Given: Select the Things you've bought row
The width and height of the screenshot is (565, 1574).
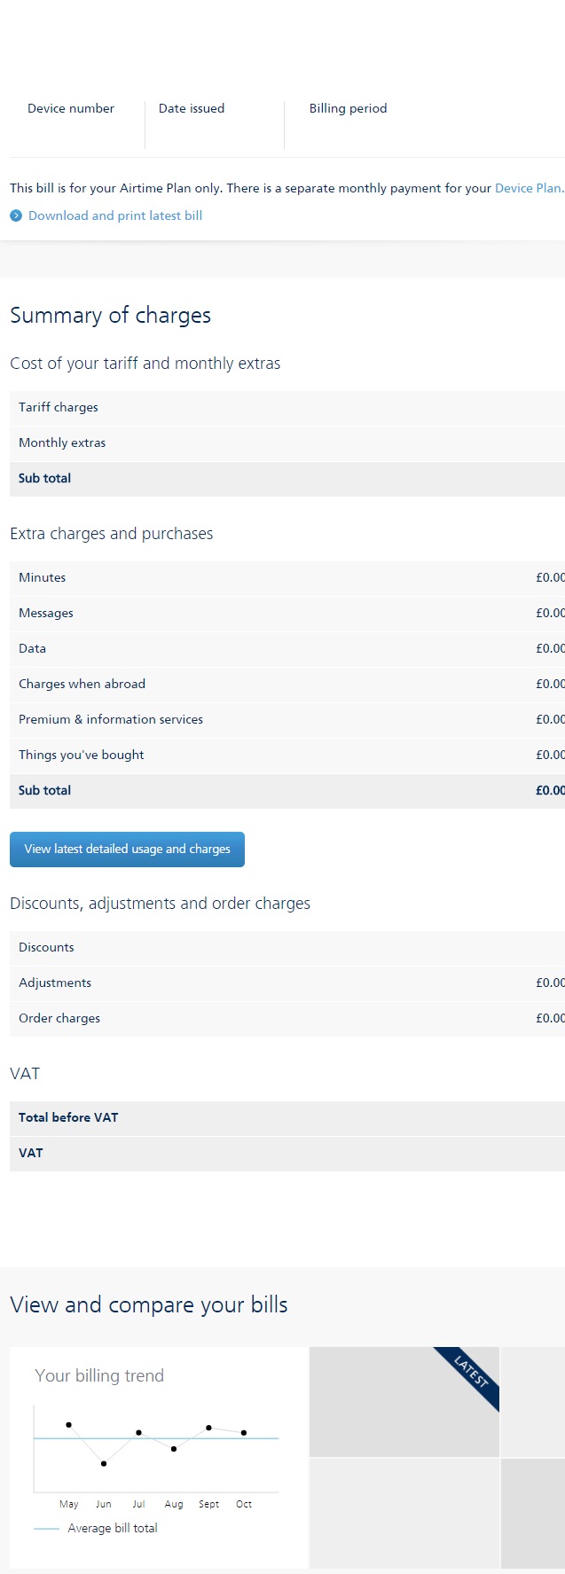Looking at the screenshot, I should point(287,756).
